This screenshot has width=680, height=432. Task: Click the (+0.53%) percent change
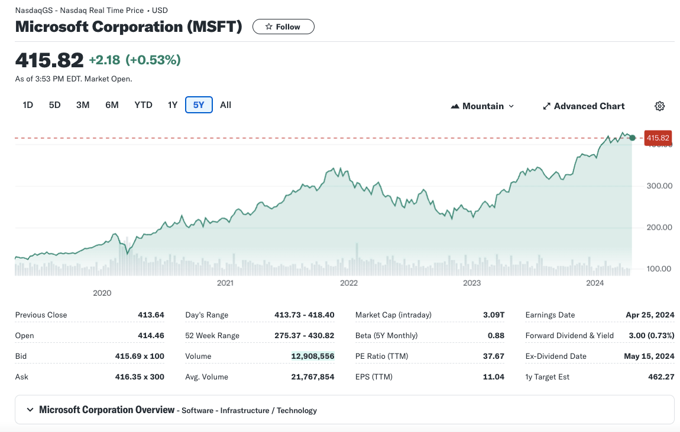(153, 60)
